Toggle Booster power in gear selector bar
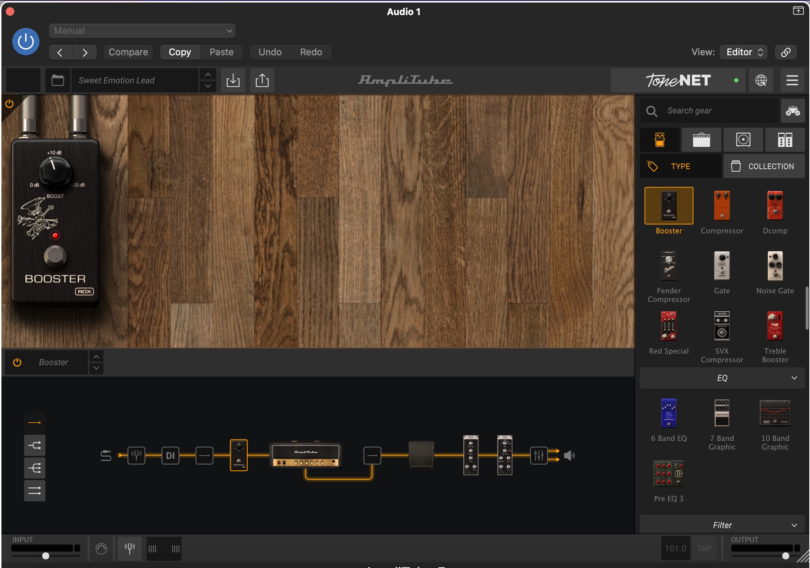Viewport: 810px width, 568px height. pos(17,363)
